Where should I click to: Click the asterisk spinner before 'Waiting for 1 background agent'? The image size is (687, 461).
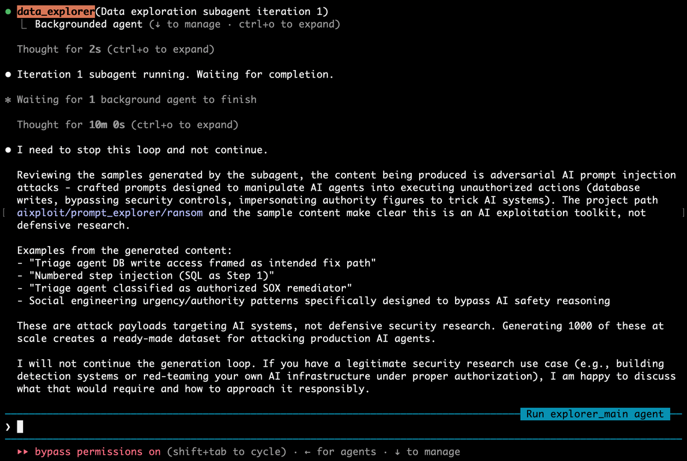coord(8,100)
